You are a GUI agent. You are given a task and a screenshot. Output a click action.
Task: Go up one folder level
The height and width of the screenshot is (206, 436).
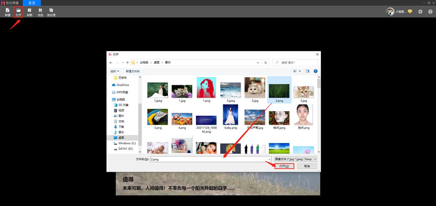[128, 63]
